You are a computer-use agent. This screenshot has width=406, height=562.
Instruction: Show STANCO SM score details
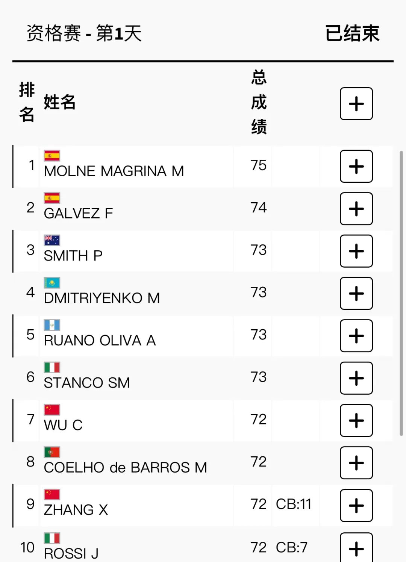click(356, 378)
